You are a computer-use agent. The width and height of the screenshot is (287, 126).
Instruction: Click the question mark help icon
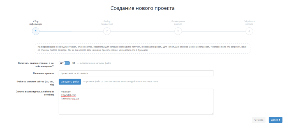74,63
